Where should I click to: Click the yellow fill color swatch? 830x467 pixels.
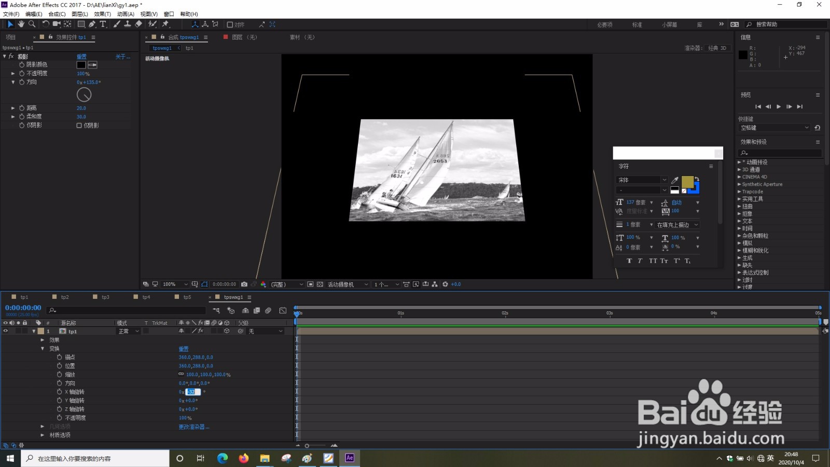tap(687, 182)
